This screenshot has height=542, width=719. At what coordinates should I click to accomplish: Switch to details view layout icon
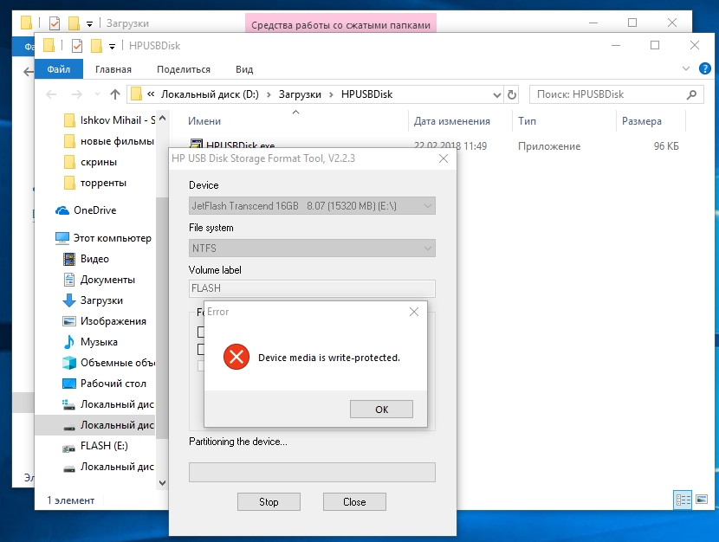683,500
